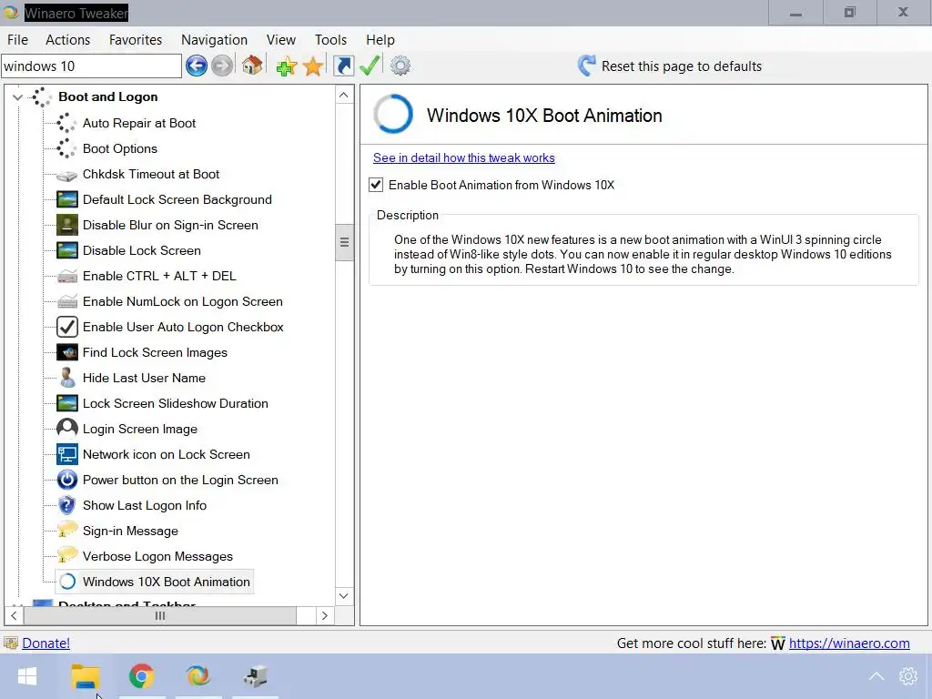
Task: Click the create shortcut arrow icon
Action: (x=343, y=66)
